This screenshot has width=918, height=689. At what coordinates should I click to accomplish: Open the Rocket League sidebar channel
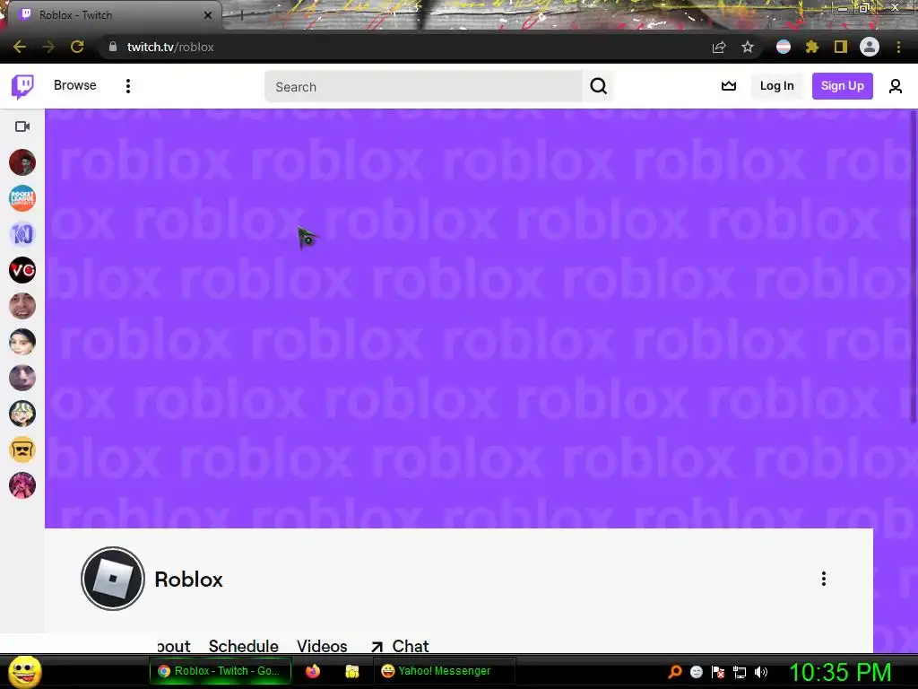point(22,198)
